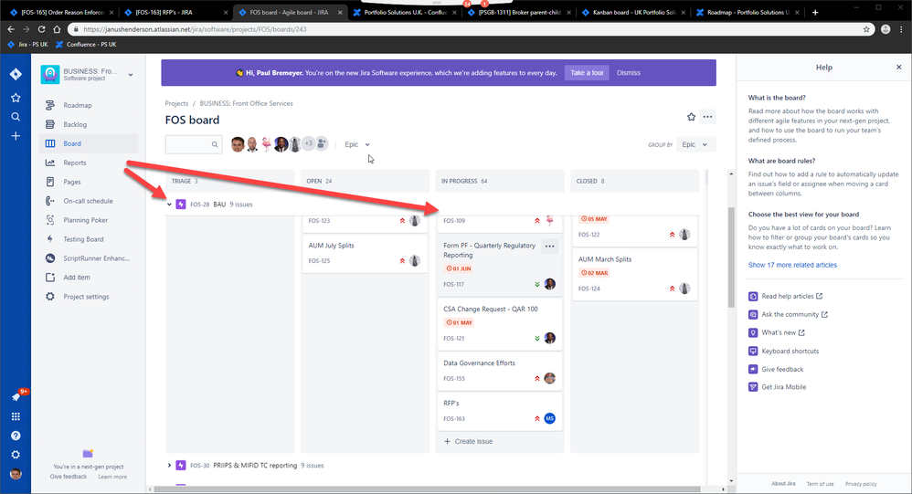Open What's new link

coord(777,333)
